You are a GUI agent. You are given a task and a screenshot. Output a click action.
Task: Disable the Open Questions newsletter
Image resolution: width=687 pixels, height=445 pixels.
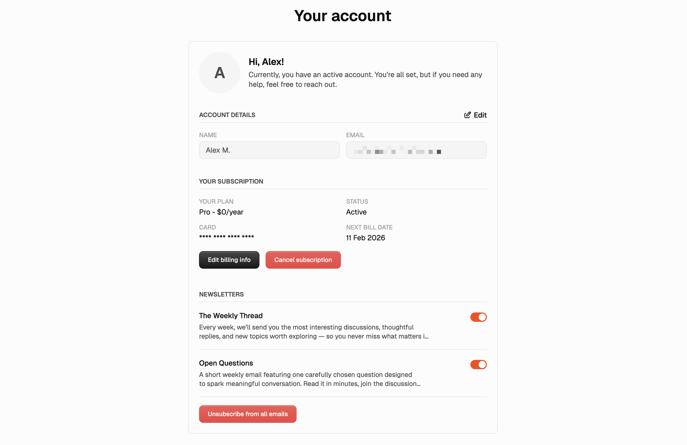click(x=478, y=365)
